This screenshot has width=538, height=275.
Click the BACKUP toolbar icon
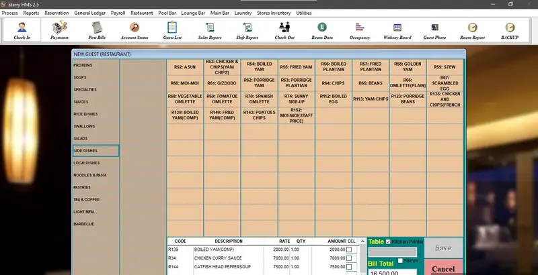point(510,30)
